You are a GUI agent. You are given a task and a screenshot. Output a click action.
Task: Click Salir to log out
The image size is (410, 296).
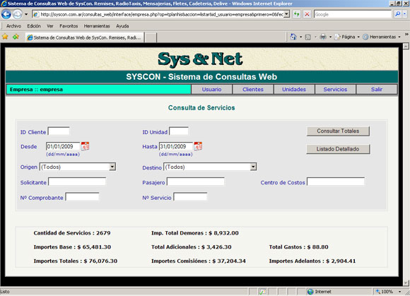[x=377, y=89]
